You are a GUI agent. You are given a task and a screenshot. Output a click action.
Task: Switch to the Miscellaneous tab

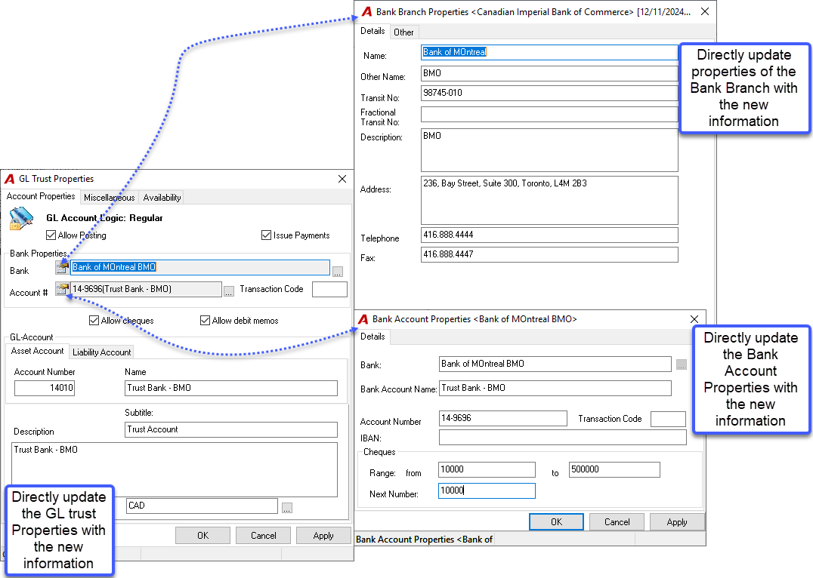tap(110, 198)
